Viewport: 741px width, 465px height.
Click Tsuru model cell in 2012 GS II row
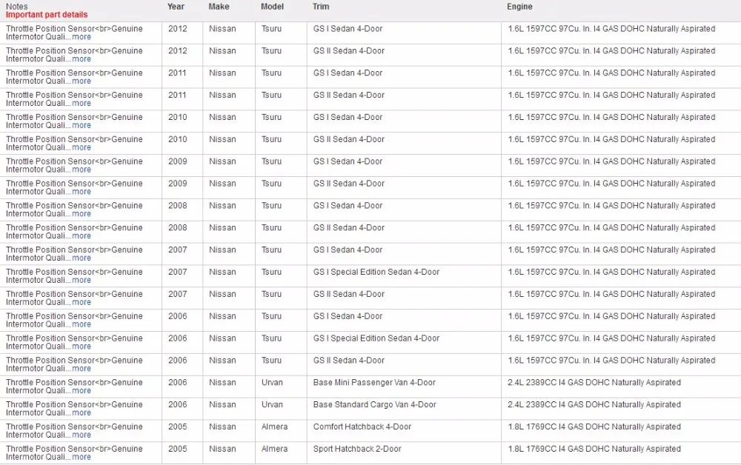(x=272, y=51)
